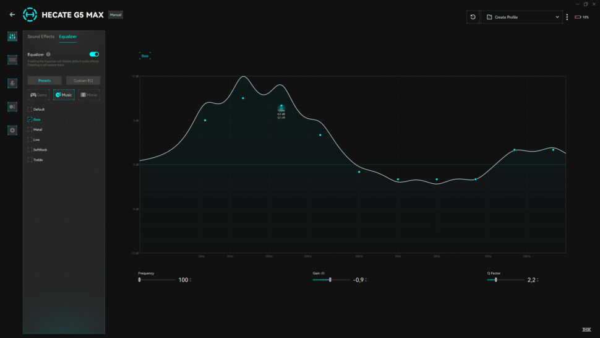600x338 pixels.
Task: Switch to the Sound Effects tab
Action: (x=41, y=37)
